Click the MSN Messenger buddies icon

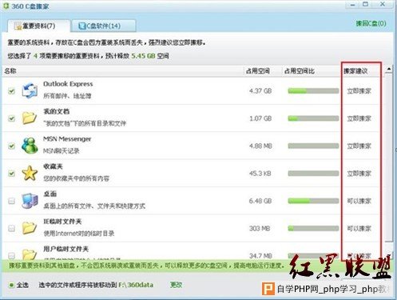(x=30, y=146)
